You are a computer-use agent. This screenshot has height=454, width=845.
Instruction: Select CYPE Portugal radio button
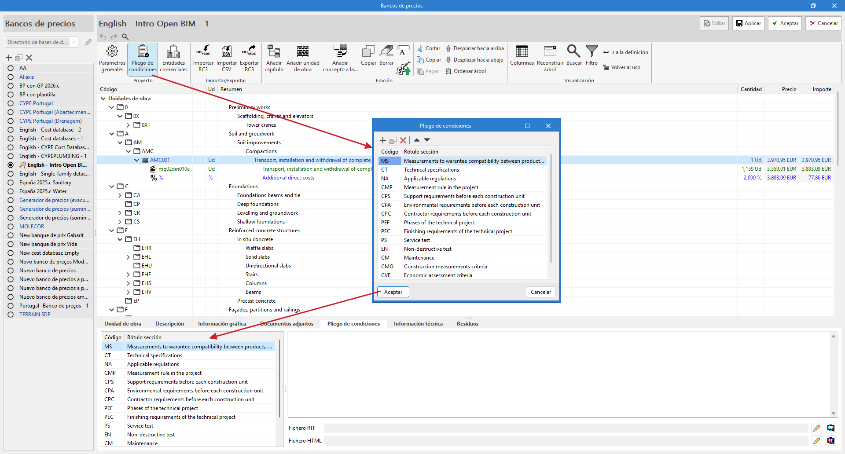pyautogui.click(x=11, y=103)
